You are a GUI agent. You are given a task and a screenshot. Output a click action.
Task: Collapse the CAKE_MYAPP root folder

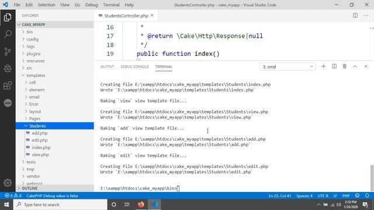pyautogui.click(x=54, y=24)
